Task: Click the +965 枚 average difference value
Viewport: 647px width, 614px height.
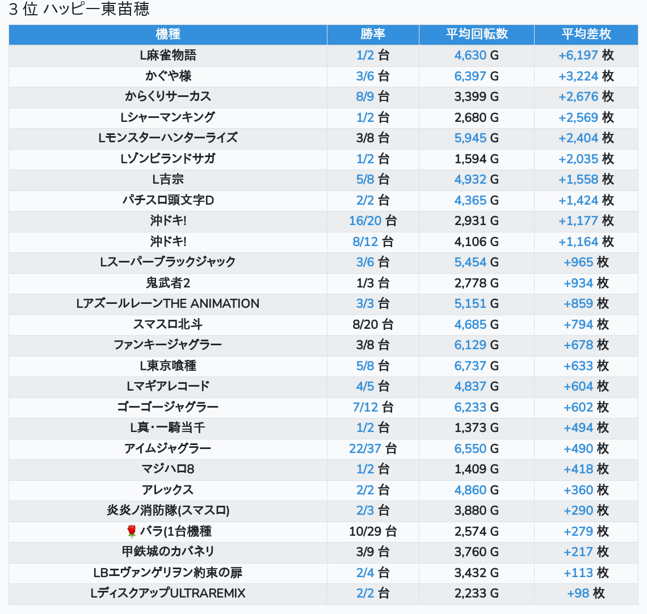Action: [x=586, y=262]
